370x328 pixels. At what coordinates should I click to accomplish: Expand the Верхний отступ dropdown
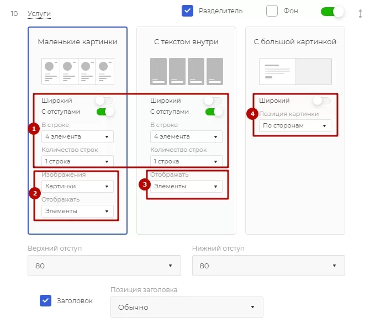pos(104,266)
